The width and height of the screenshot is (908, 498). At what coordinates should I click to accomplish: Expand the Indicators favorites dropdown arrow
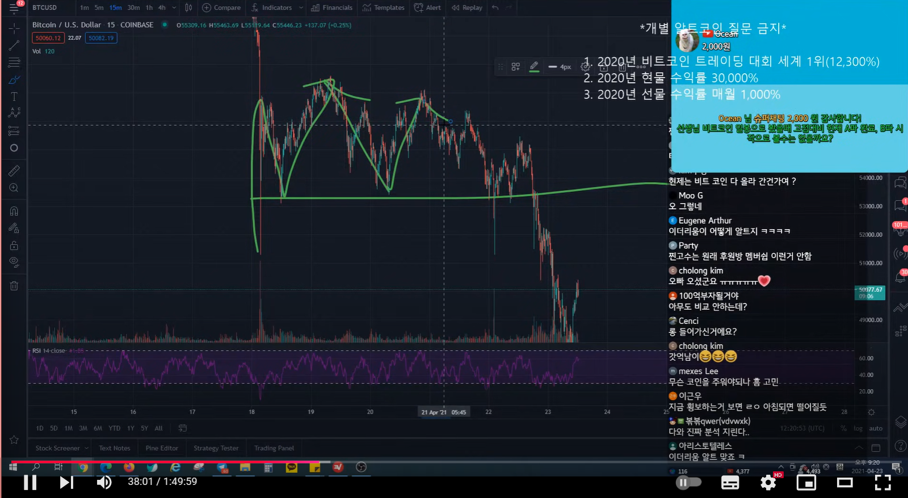(x=300, y=7)
